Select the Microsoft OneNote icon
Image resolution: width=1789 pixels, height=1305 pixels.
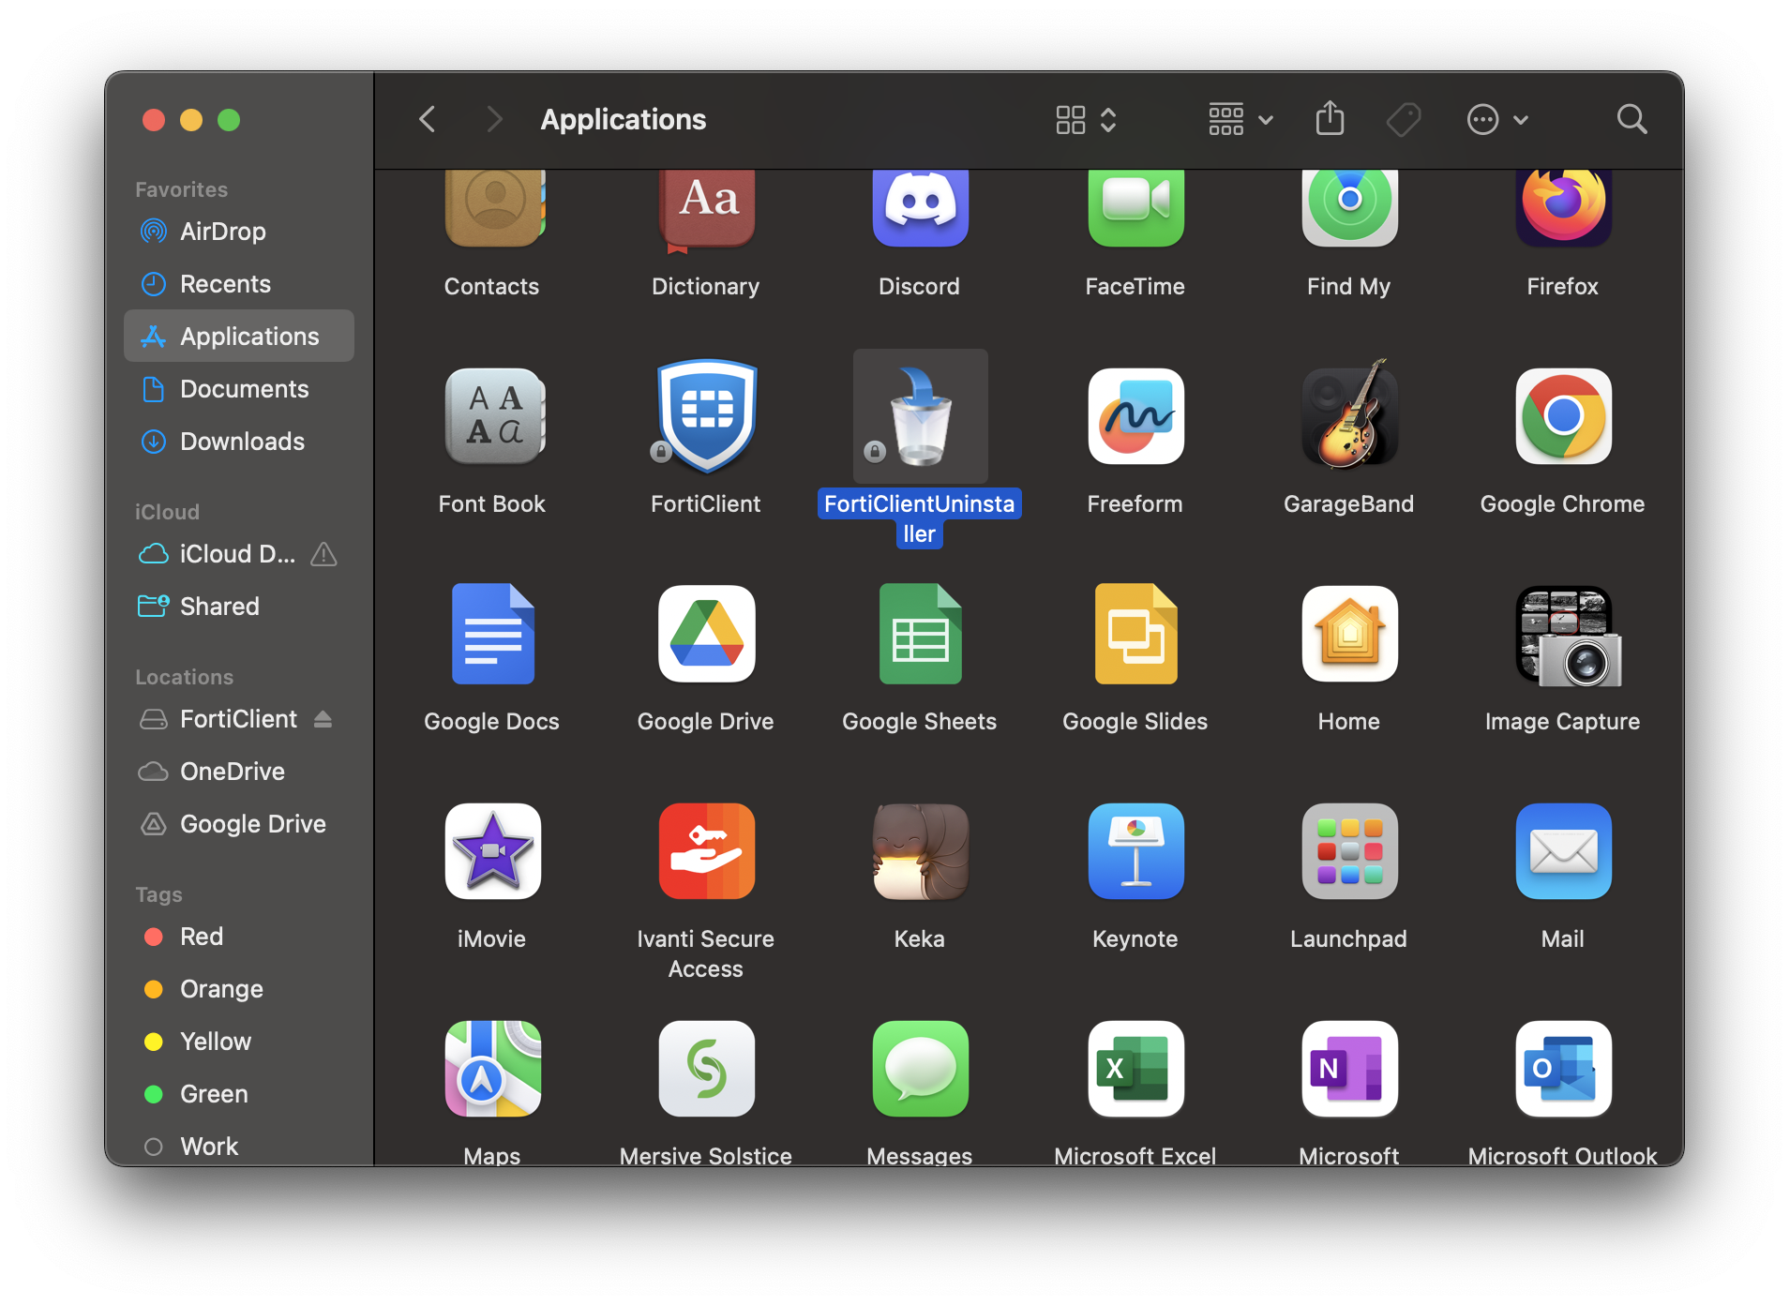[1349, 1069]
